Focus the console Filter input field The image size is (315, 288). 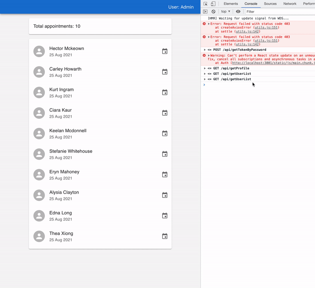click(280, 12)
